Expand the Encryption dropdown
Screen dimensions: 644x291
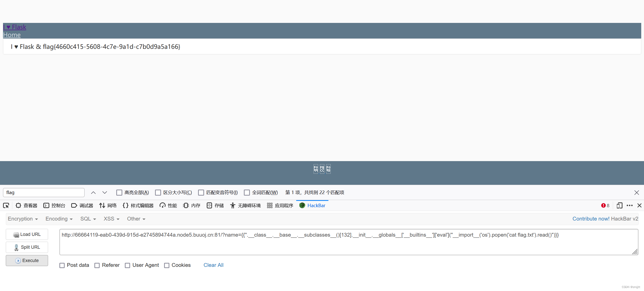point(23,219)
